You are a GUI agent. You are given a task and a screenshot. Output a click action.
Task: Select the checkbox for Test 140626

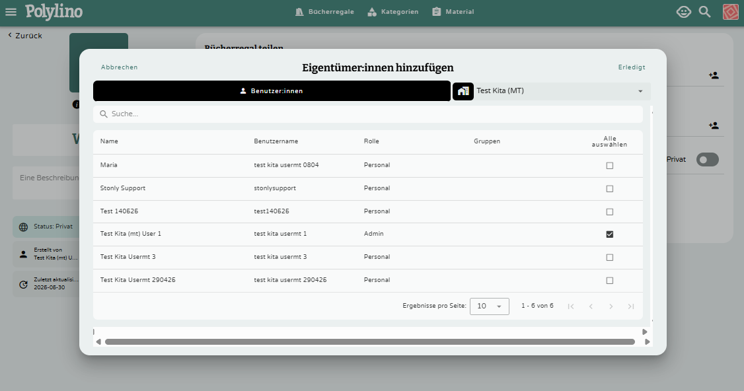click(610, 211)
